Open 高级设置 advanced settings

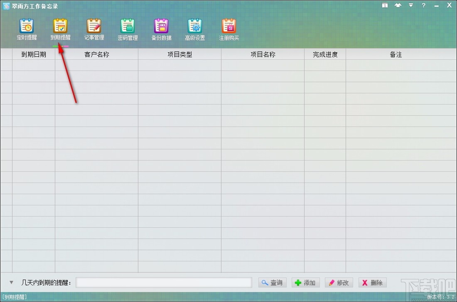[x=195, y=29]
